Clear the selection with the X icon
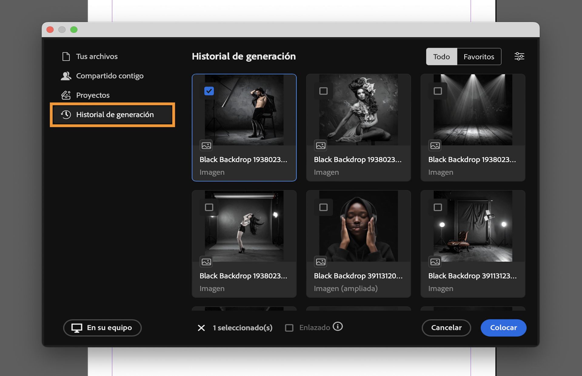Screen dimensions: 582x376 pyautogui.click(x=201, y=328)
